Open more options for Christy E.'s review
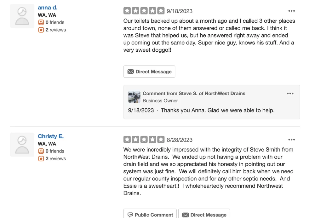 point(292,140)
